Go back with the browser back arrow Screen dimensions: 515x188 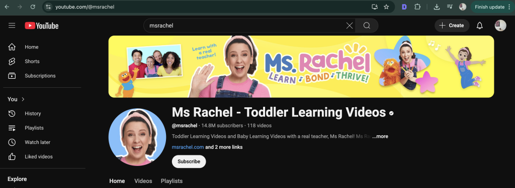click(7, 7)
